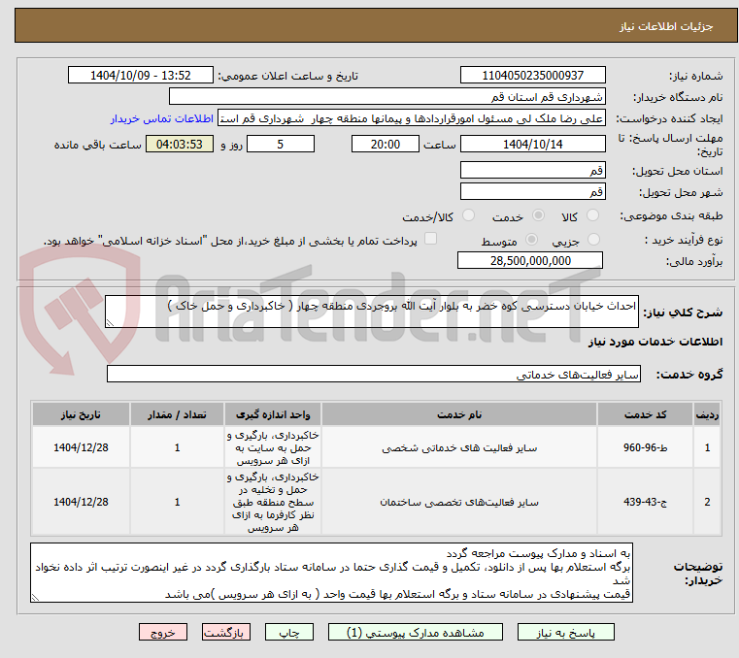Click the remaining time field 04:03:53
The image size is (739, 658).
pyautogui.click(x=179, y=144)
